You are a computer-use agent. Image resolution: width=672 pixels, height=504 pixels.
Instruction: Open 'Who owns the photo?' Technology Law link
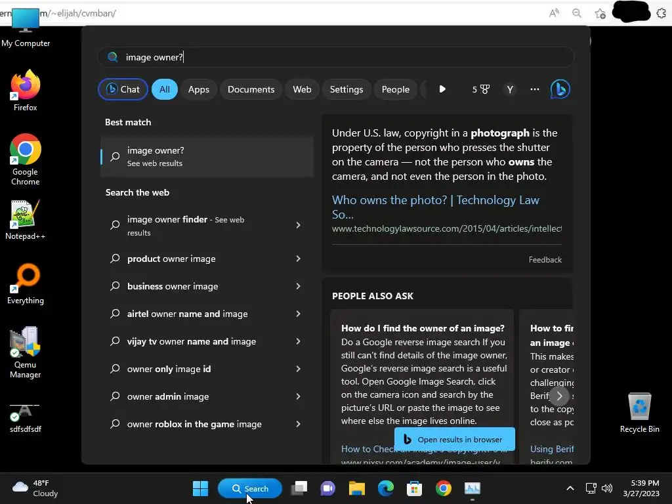point(436,207)
